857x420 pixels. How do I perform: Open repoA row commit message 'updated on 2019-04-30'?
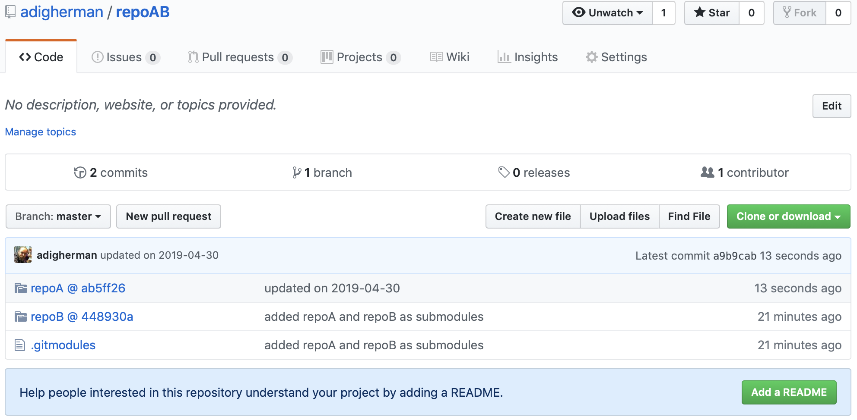point(332,288)
